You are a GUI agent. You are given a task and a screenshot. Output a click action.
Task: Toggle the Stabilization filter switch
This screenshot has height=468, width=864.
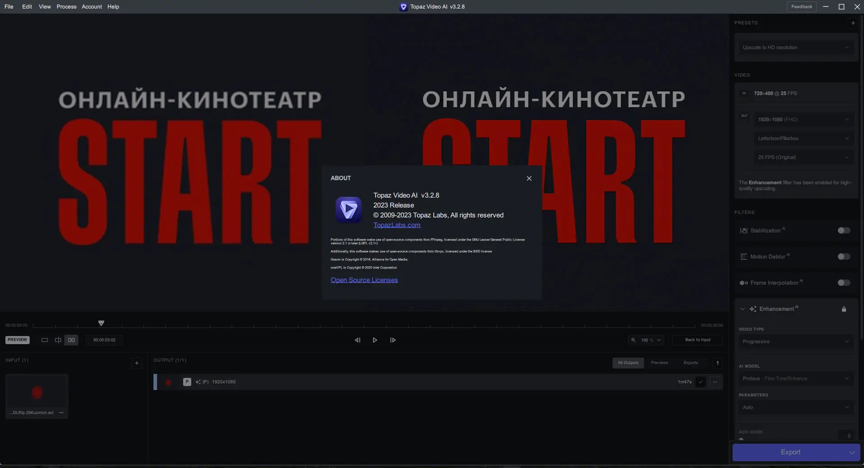(x=844, y=231)
